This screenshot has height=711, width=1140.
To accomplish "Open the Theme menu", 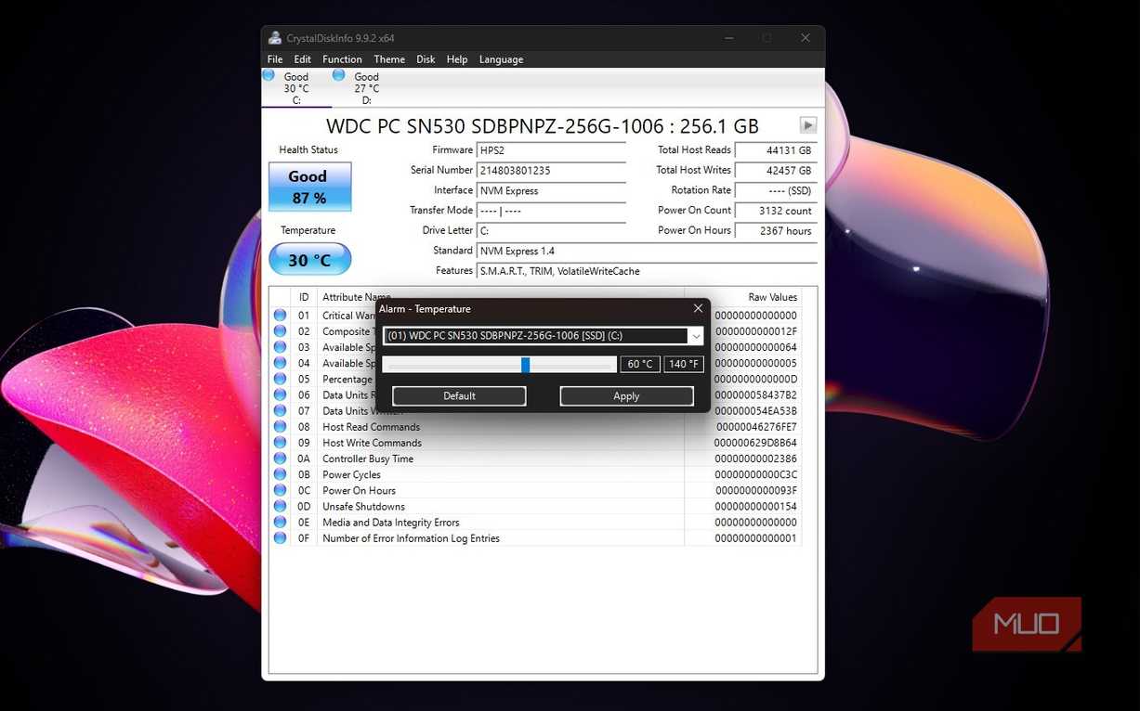I will 389,59.
